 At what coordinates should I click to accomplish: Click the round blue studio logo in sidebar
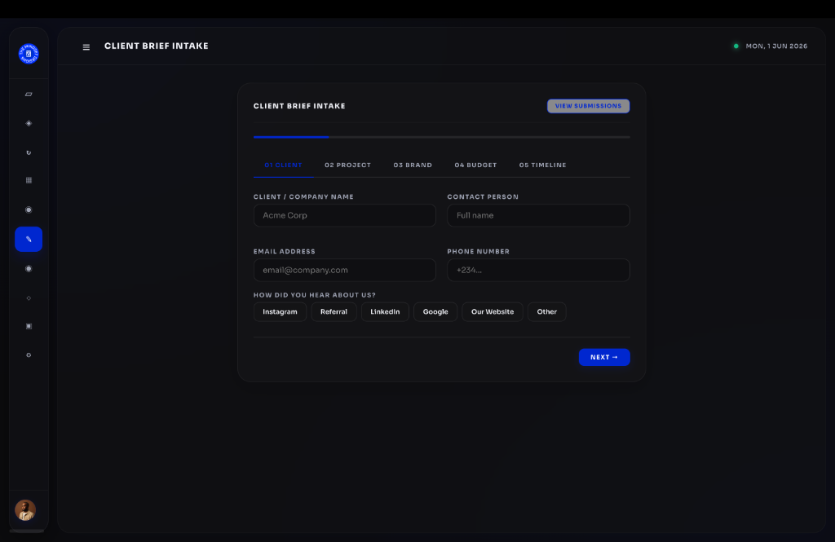tap(29, 54)
